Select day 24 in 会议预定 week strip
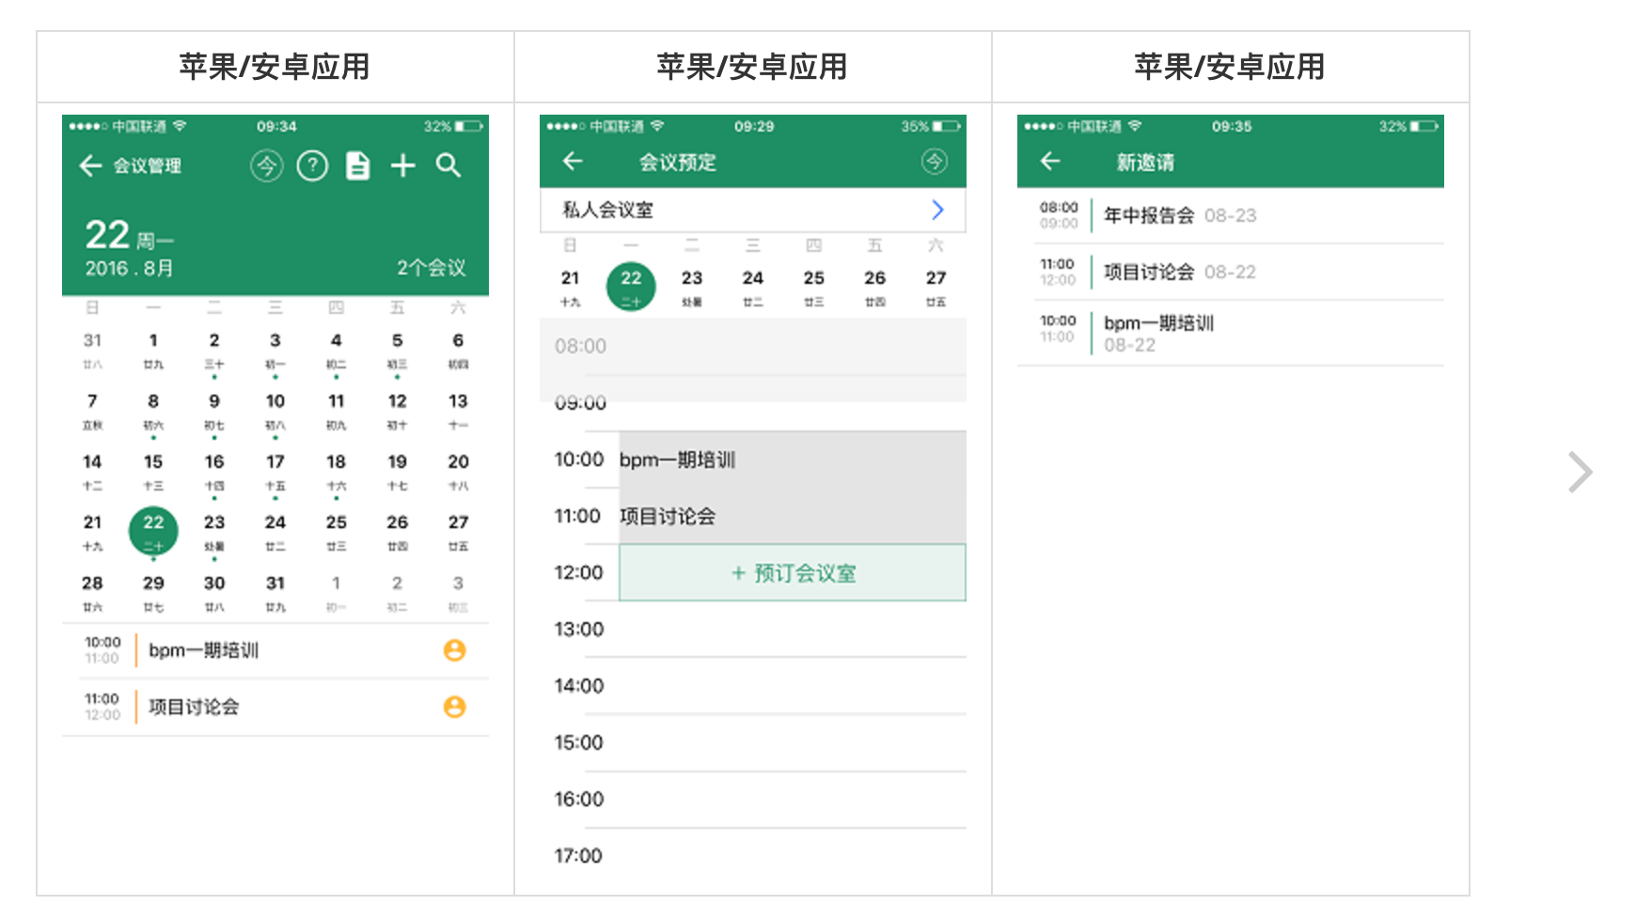The height and width of the screenshot is (921, 1636). point(753,288)
